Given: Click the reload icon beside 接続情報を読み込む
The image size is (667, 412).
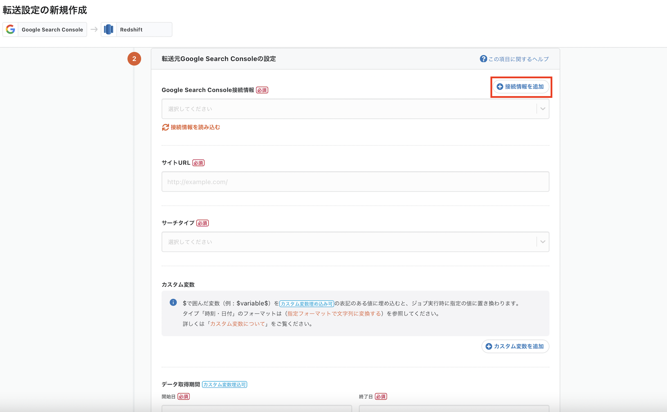Looking at the screenshot, I should pos(165,127).
